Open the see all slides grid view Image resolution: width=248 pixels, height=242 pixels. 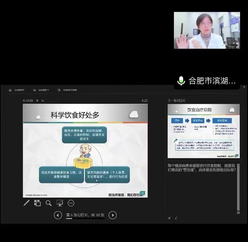[37, 203]
